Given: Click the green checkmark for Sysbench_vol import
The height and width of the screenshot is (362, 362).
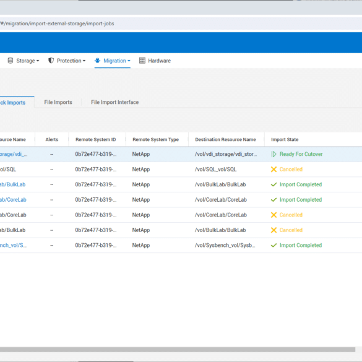Looking at the screenshot, I should tap(274, 245).
